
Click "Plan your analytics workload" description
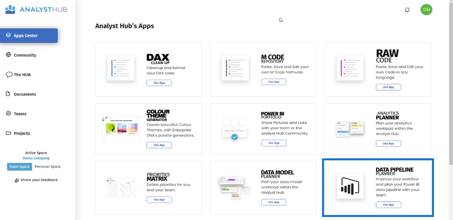(x=394, y=128)
